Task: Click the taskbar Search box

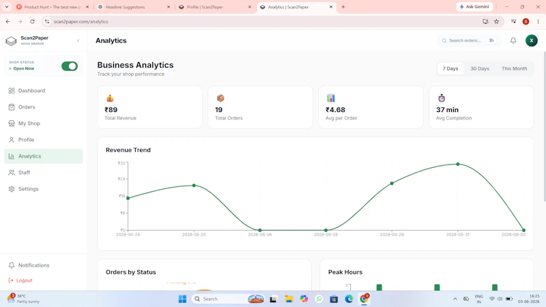Action: coord(228,299)
